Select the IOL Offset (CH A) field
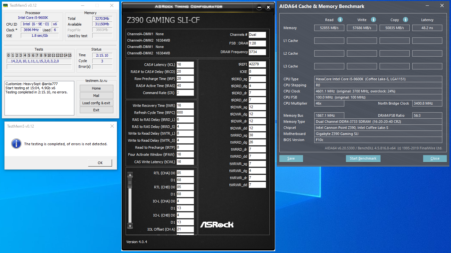 click(185, 229)
